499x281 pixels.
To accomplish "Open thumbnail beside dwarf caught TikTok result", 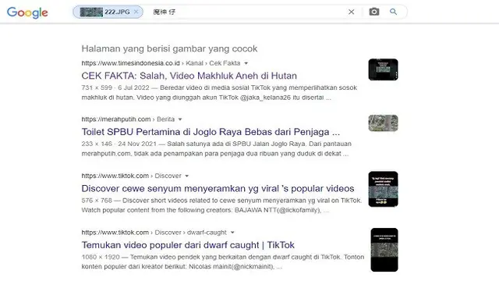I will 384,250.
